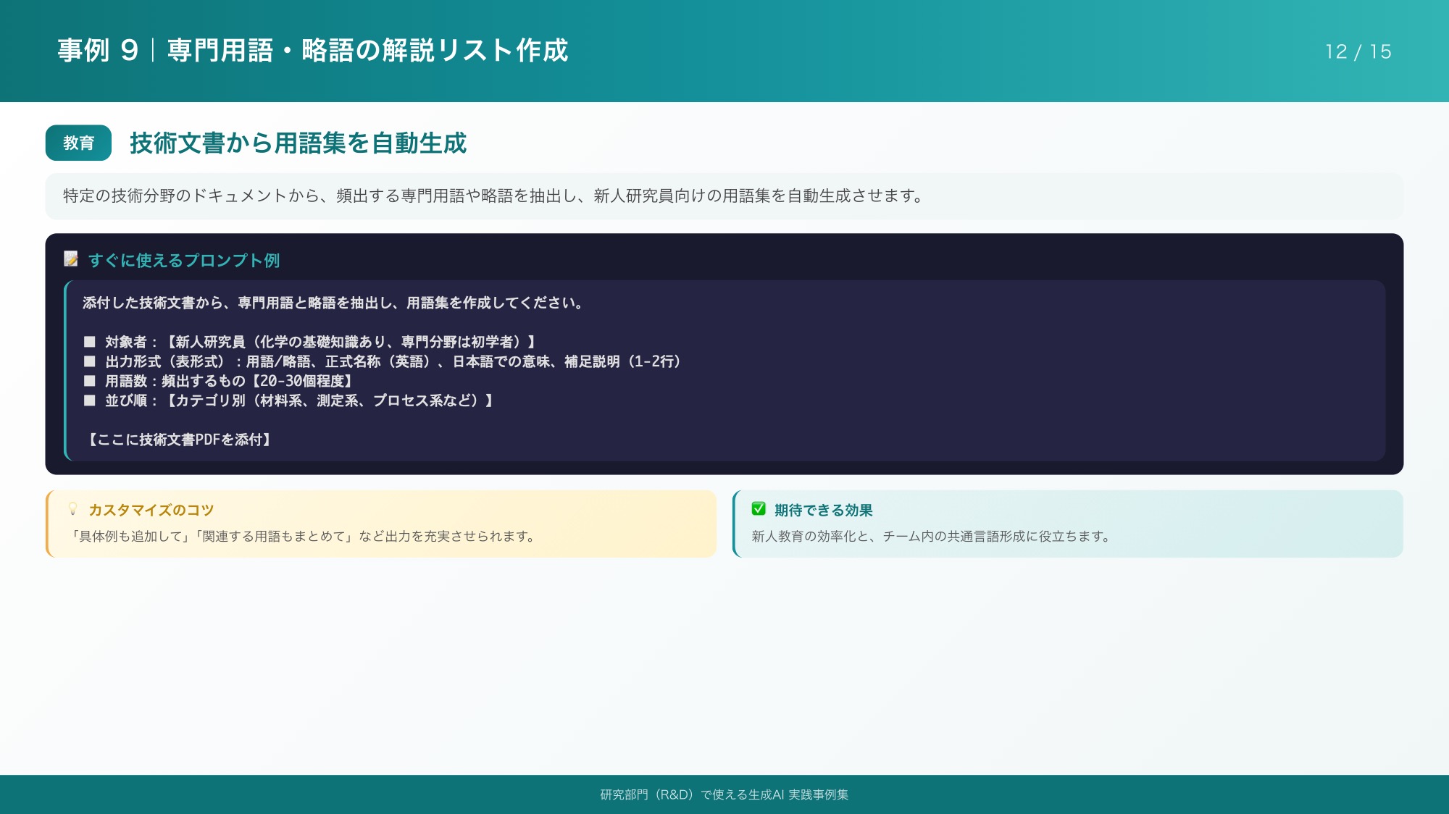Click the すぐに使えるプロンプト例 heading
The image size is (1449, 814).
[184, 260]
